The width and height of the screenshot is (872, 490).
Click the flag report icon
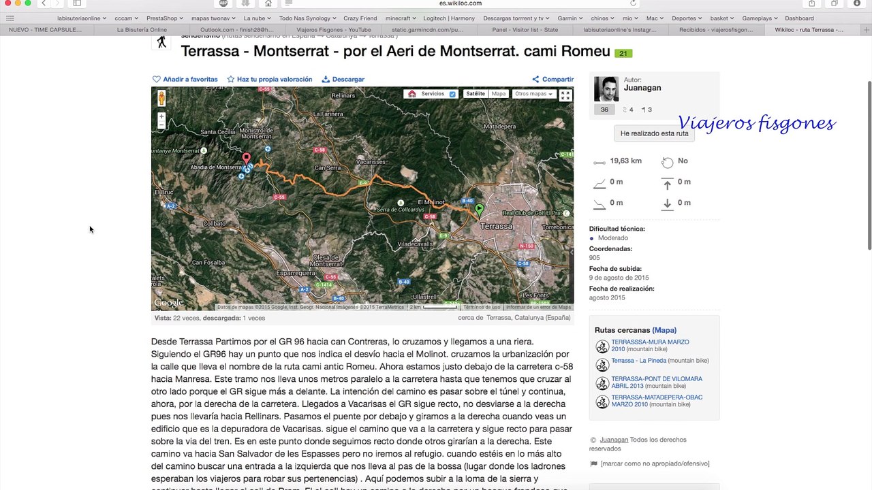coord(593,463)
